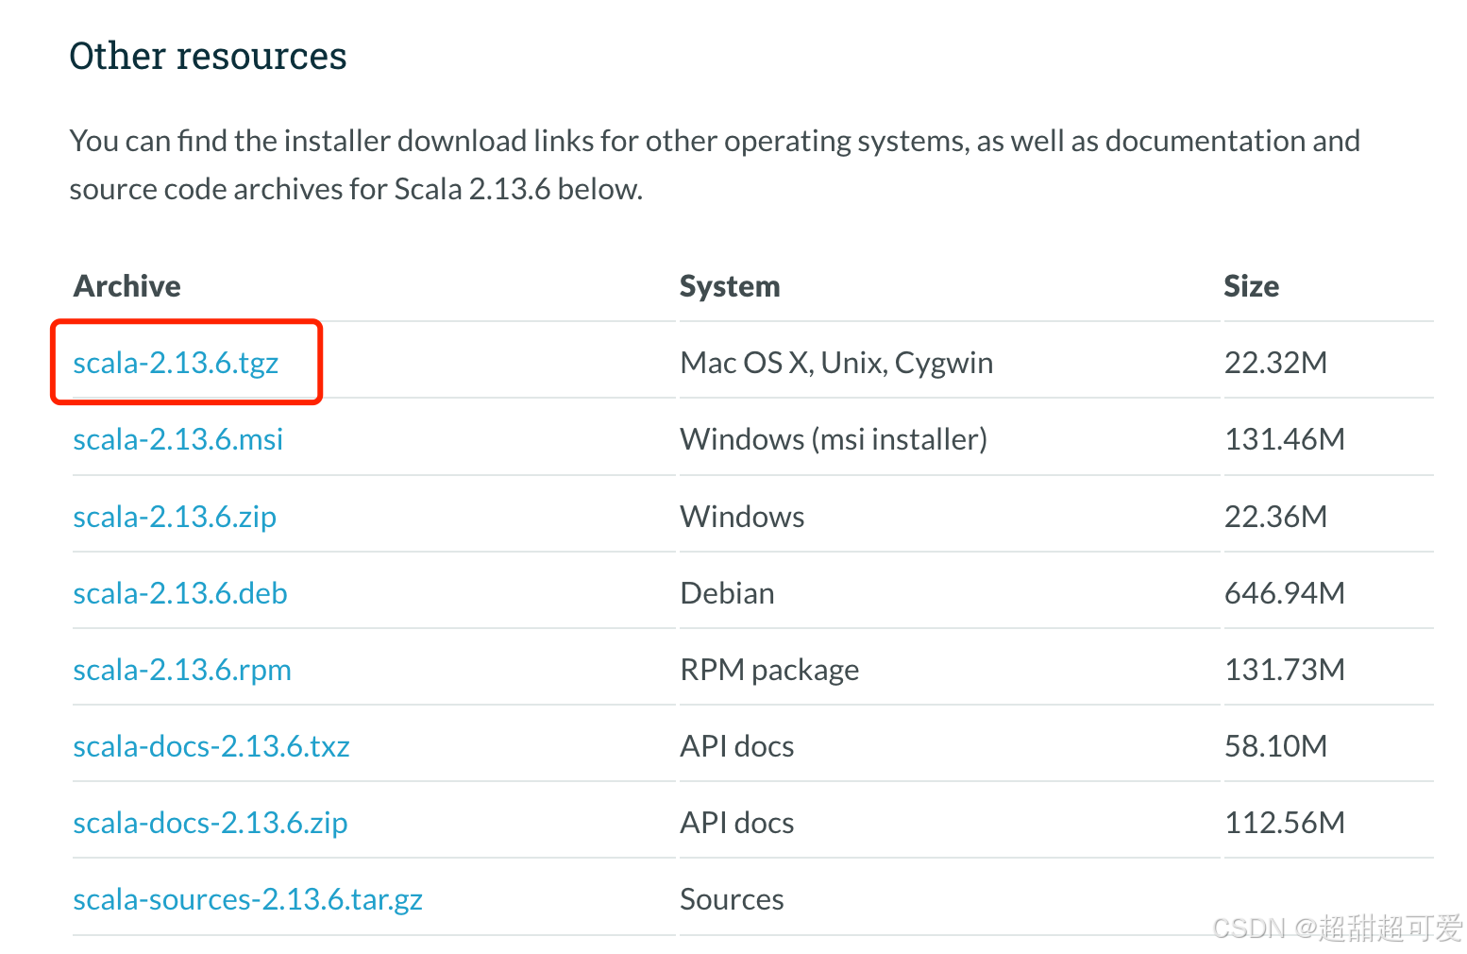Select the 'Mac OS X, Unix, Cygwin' cell
This screenshot has width=1467, height=954.
click(x=836, y=363)
